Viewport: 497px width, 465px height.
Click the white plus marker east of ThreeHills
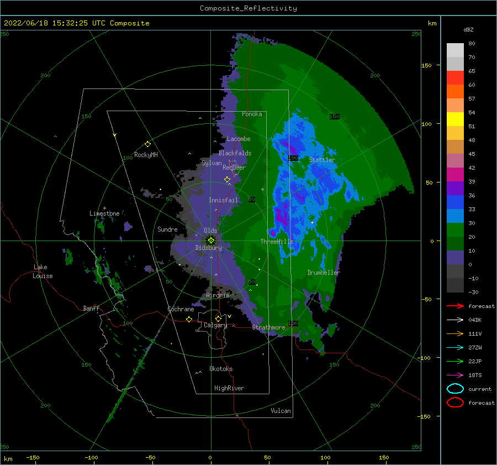pos(312,222)
